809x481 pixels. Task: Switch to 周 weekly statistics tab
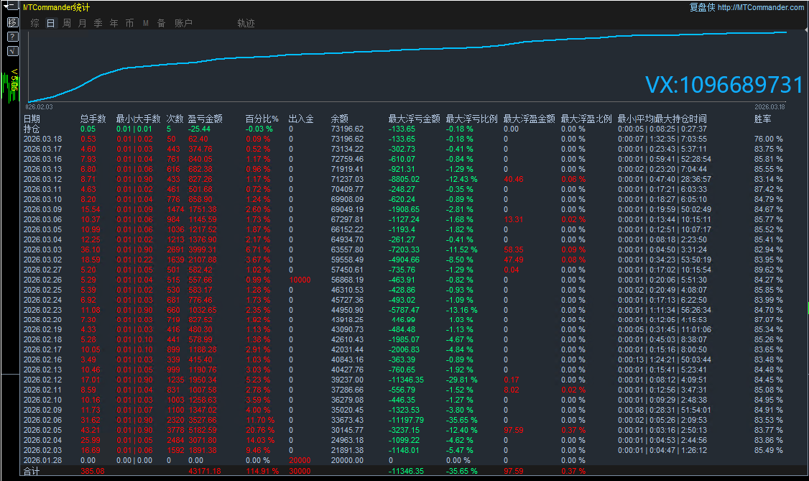point(67,23)
